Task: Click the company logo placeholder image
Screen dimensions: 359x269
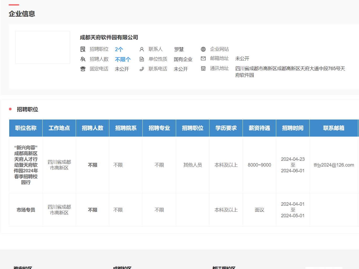Action: [x=43, y=47]
